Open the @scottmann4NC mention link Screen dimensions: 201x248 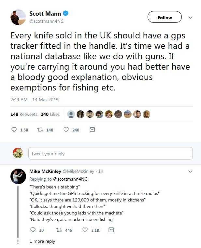coord(70,179)
